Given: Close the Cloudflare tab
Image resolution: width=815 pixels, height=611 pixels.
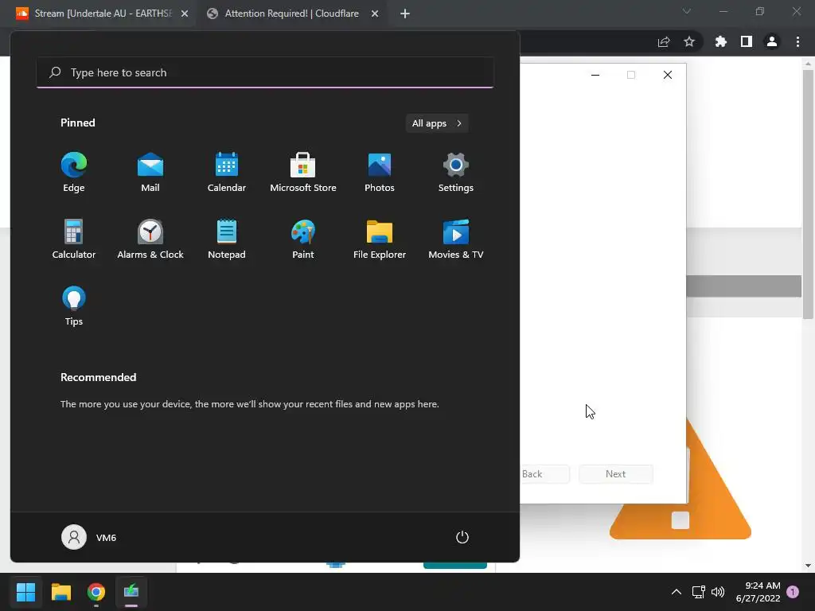Looking at the screenshot, I should coord(375,14).
